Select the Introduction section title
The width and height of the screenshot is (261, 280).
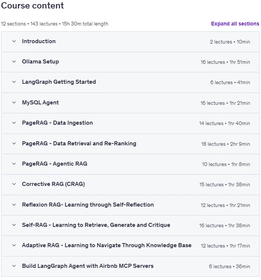tap(39, 41)
